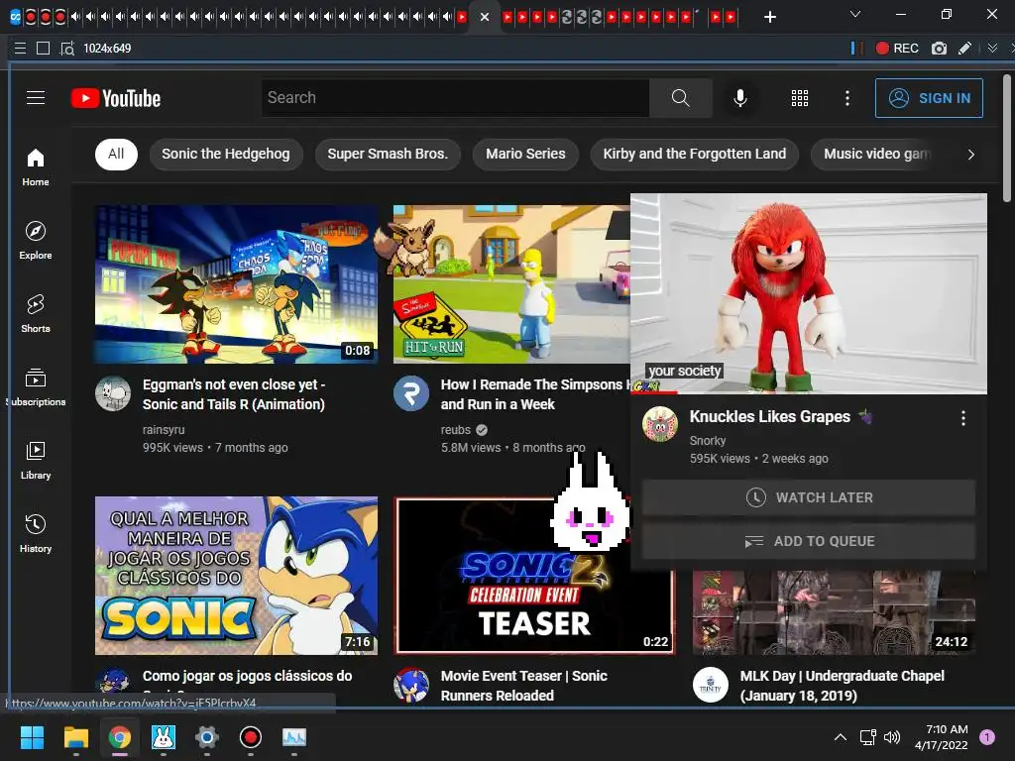Select the All filter chip
The width and height of the screenshot is (1015, 761).
117,154
